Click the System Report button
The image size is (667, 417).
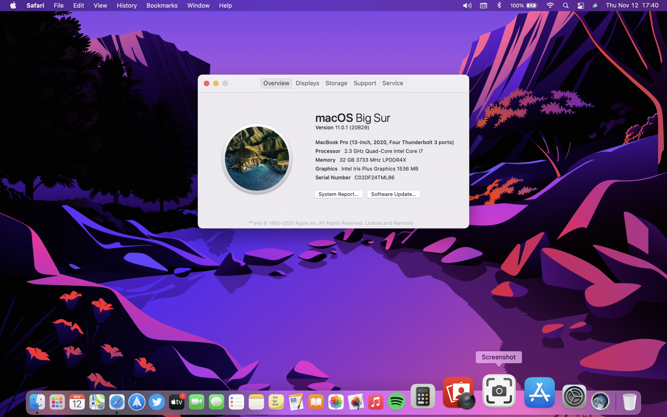(x=338, y=194)
